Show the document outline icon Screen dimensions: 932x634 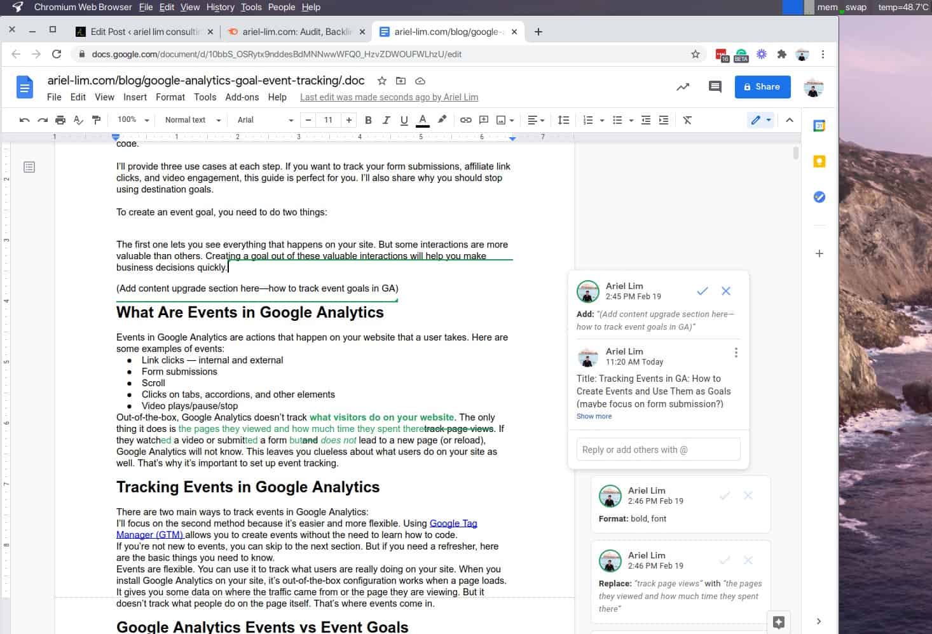(29, 167)
